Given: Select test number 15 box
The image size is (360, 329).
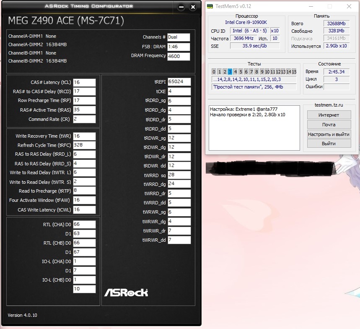Looking at the screenshot, I should [x=294, y=72].
